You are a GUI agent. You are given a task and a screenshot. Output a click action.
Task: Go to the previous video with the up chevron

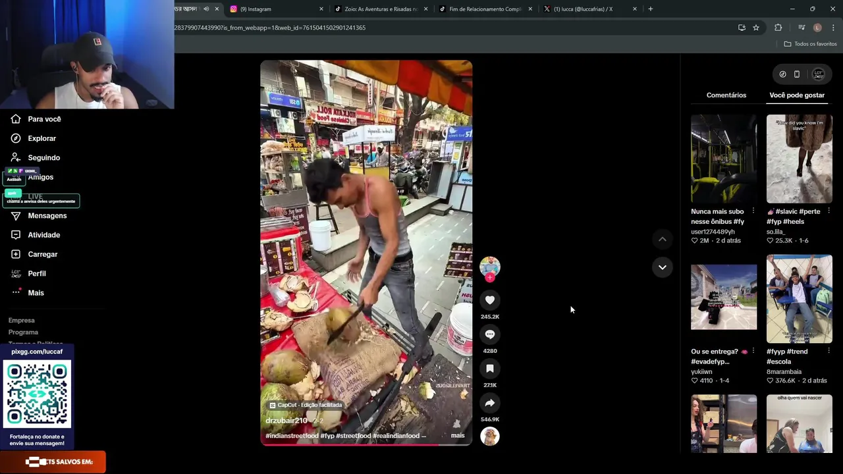pyautogui.click(x=663, y=240)
